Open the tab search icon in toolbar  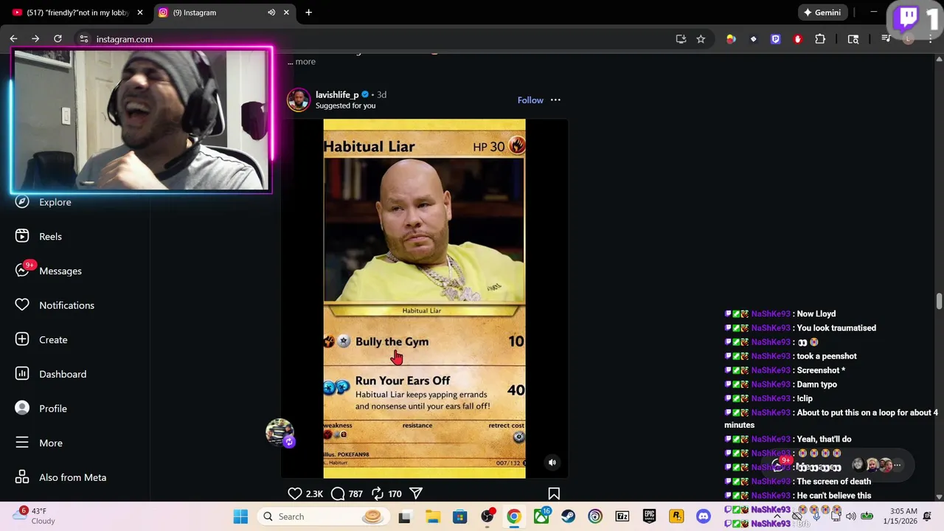(853, 39)
